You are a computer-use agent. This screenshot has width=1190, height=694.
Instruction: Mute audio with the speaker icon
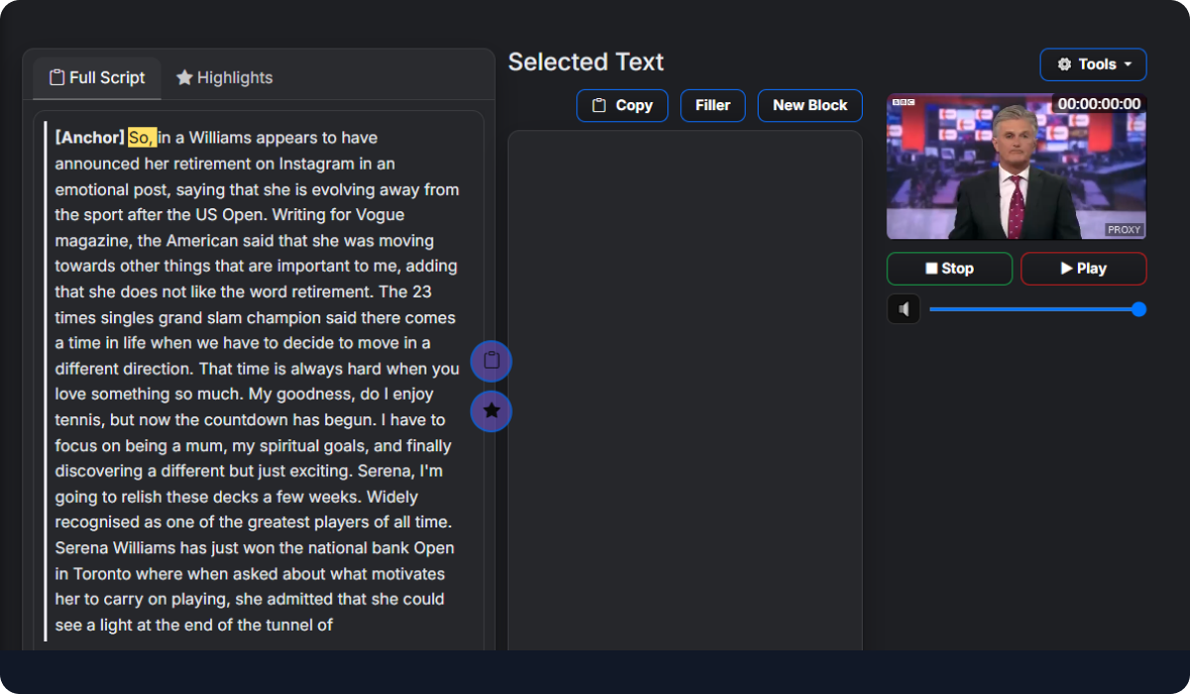903,309
